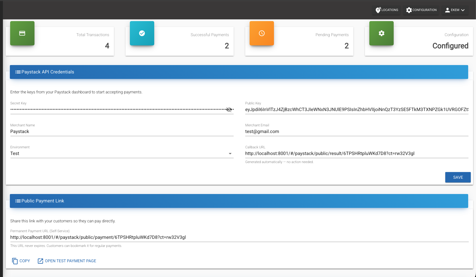The image size is (476, 277).
Task: Click the Successful Payments checkmark icon
Action: (x=142, y=33)
